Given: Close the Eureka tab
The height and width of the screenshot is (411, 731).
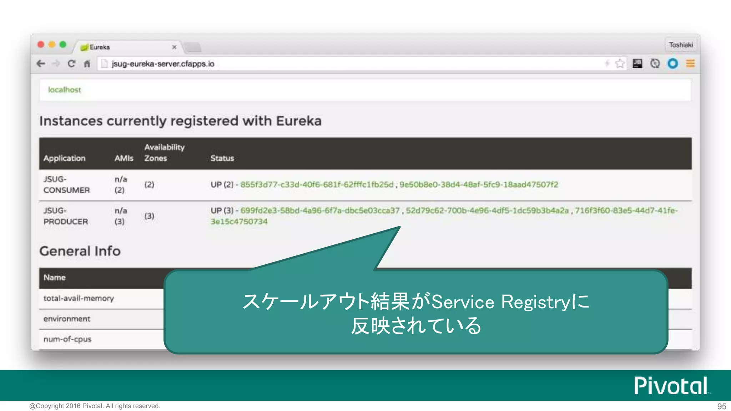Looking at the screenshot, I should [x=174, y=47].
